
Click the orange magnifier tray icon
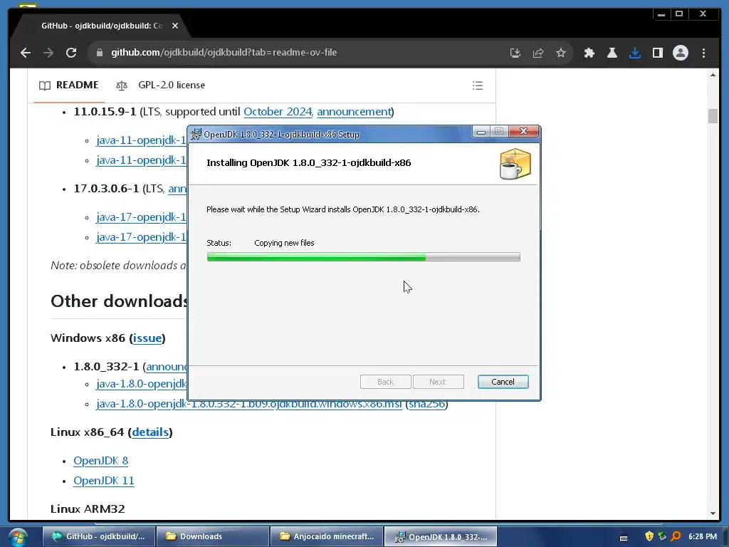(x=676, y=536)
